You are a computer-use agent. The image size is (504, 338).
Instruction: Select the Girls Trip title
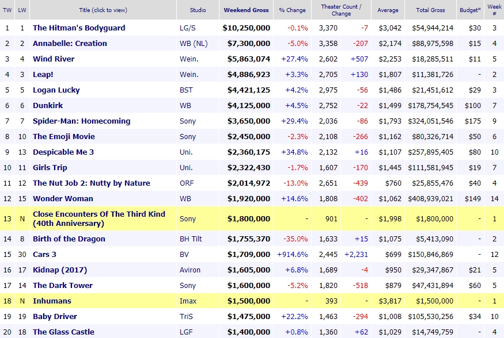pyautogui.click(x=50, y=167)
